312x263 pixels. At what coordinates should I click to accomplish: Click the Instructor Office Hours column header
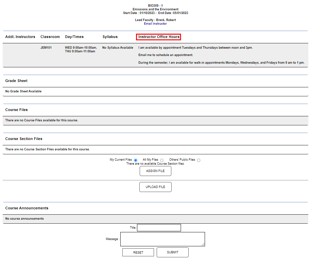(159, 37)
